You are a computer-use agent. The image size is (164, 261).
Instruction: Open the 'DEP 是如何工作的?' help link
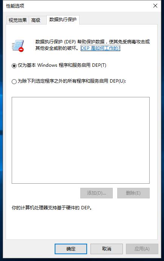pos(100,48)
